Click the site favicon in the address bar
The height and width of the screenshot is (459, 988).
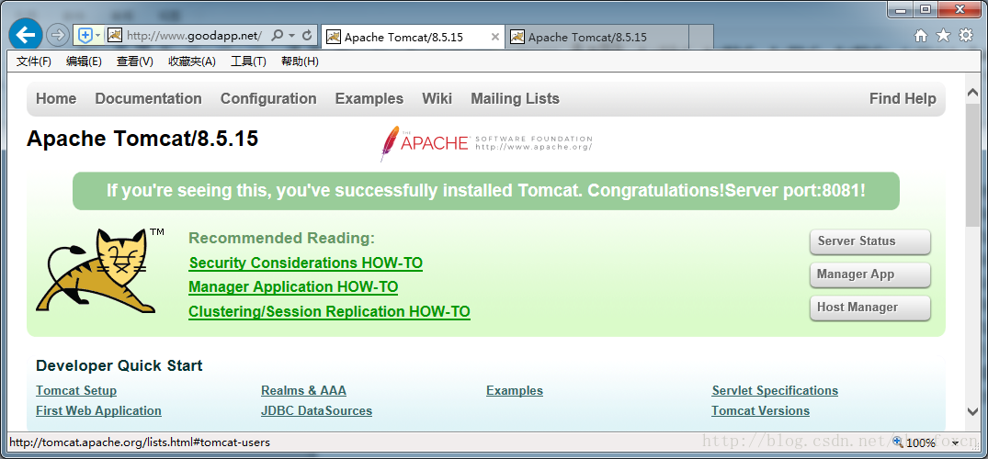[114, 35]
